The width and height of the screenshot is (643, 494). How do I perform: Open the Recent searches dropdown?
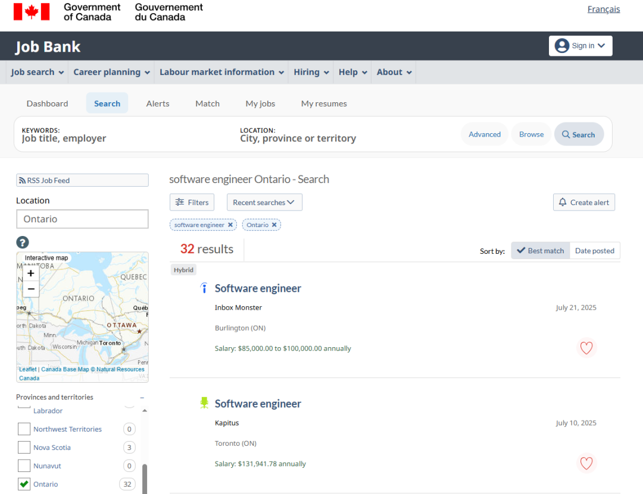264,202
